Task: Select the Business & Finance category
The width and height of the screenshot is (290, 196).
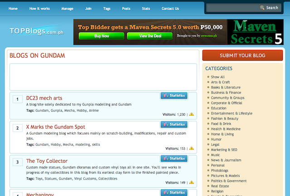Action: tap(226, 92)
